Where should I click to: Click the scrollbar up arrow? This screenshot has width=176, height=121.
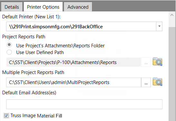pyautogui.click(x=172, y=15)
